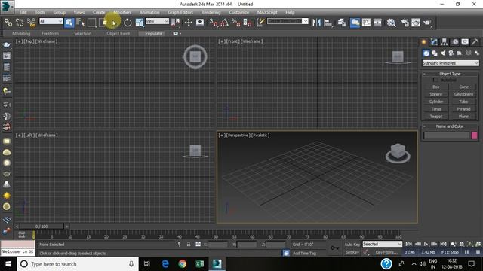This screenshot has width=483, height=271.
Task: Click the pink object color swatch
Action: pyautogui.click(x=475, y=135)
